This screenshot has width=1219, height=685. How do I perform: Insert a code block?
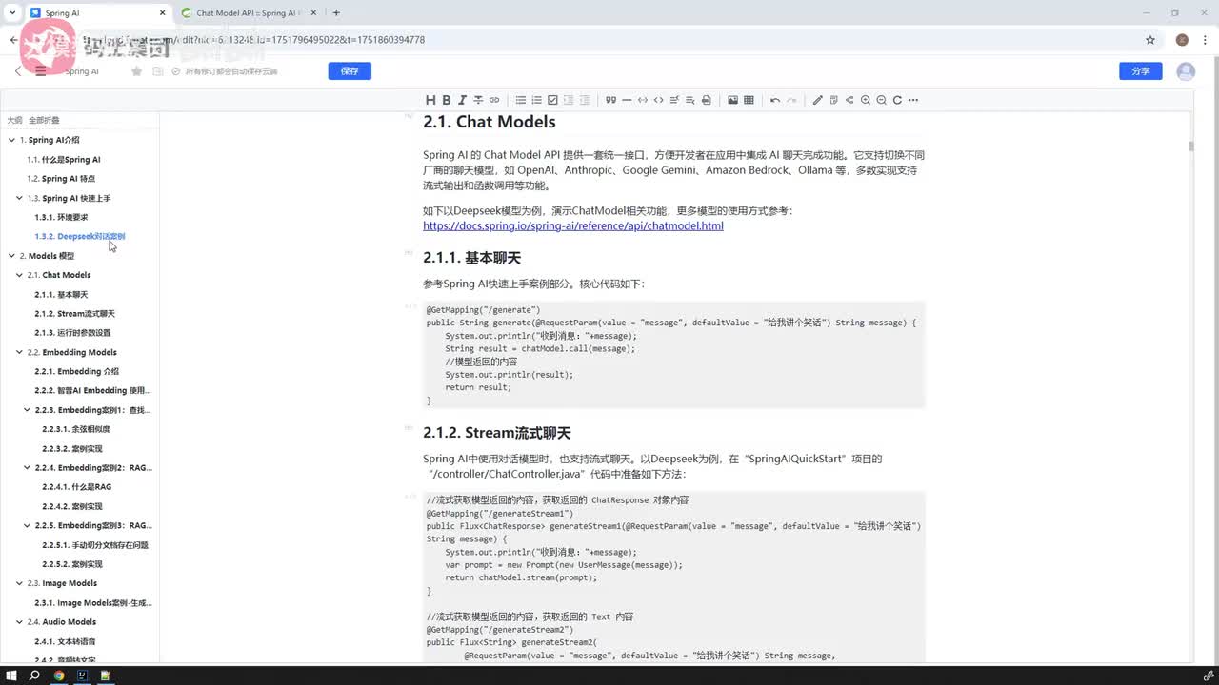tap(643, 100)
